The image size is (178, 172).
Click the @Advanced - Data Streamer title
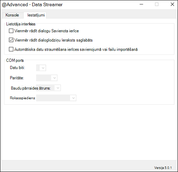32,5
